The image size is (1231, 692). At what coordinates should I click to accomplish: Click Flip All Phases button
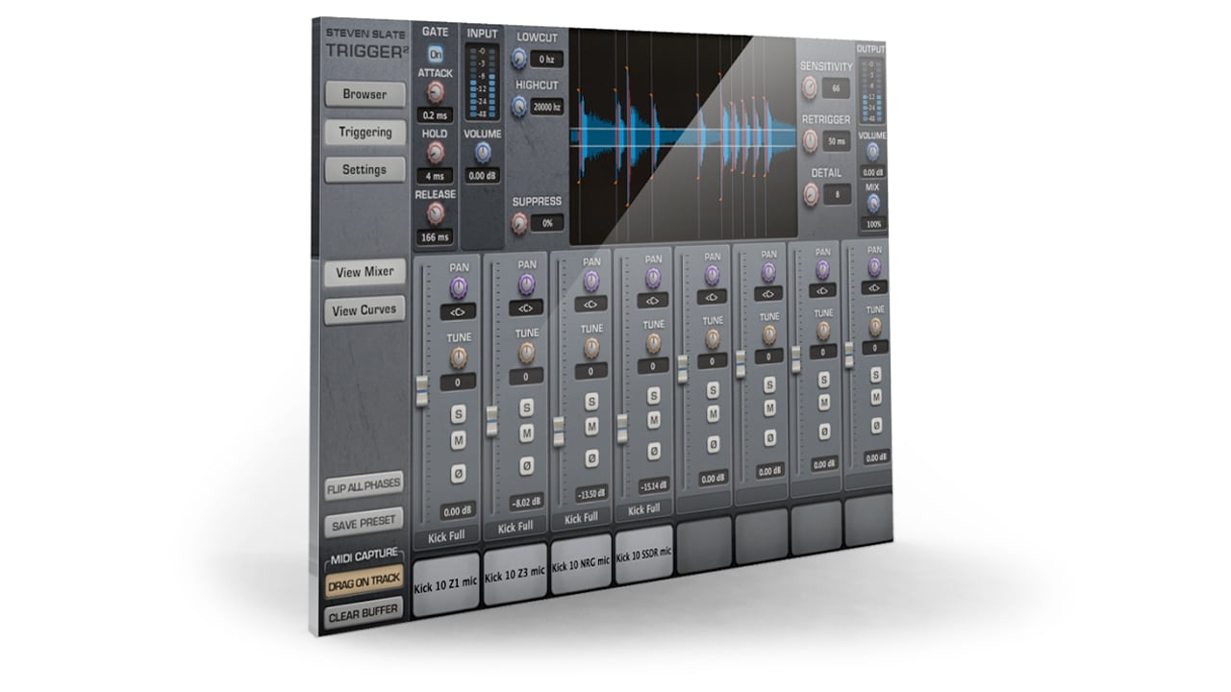pos(364,487)
